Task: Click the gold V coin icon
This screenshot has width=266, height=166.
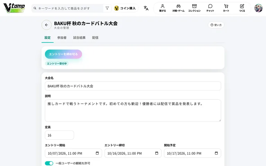Action: pyautogui.click(x=116, y=8)
